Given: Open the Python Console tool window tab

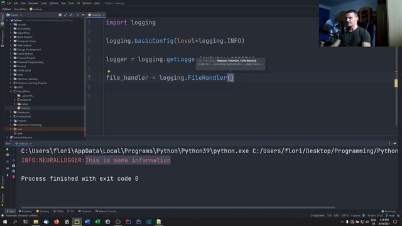Looking at the screenshot, I should coord(106,212).
